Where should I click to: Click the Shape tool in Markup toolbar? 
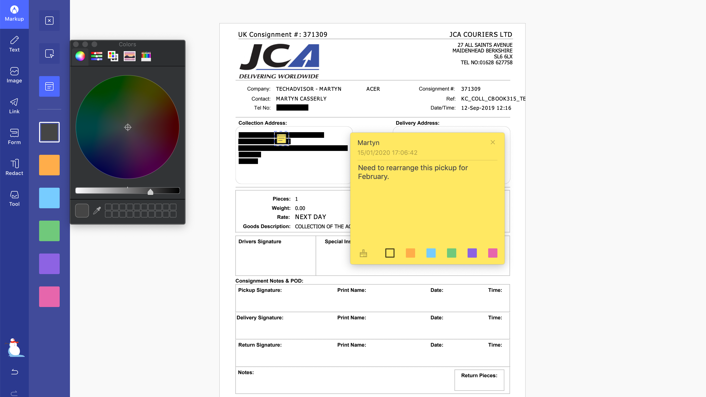click(x=49, y=54)
